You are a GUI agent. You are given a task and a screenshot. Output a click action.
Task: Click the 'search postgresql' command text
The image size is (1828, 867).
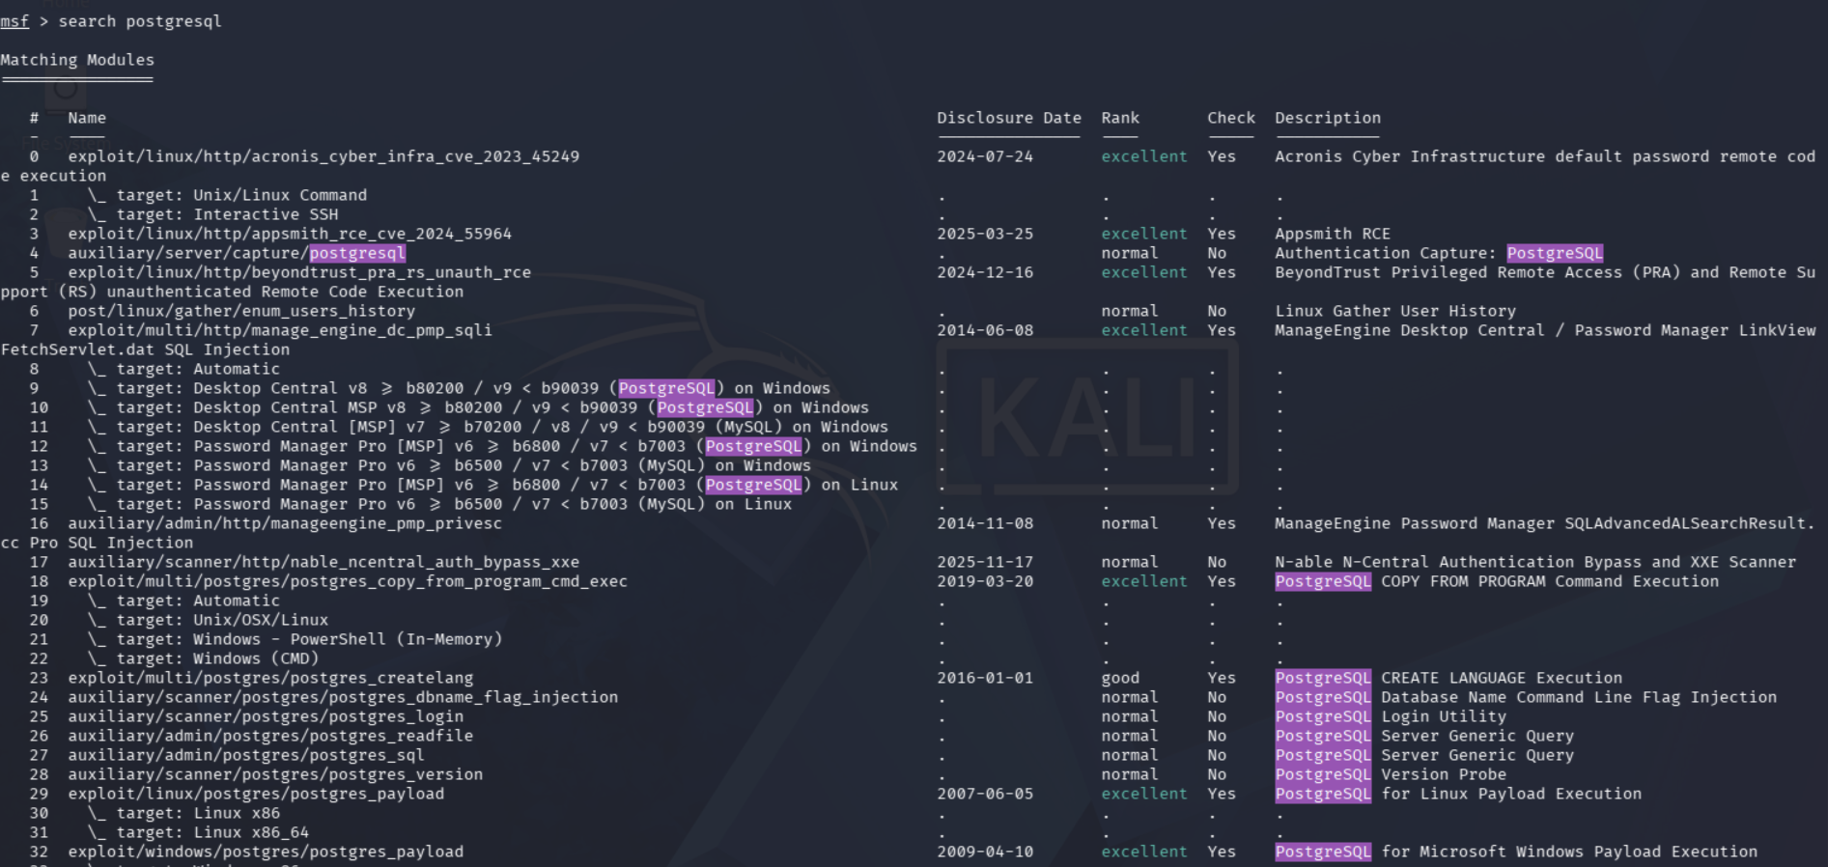pyautogui.click(x=140, y=21)
